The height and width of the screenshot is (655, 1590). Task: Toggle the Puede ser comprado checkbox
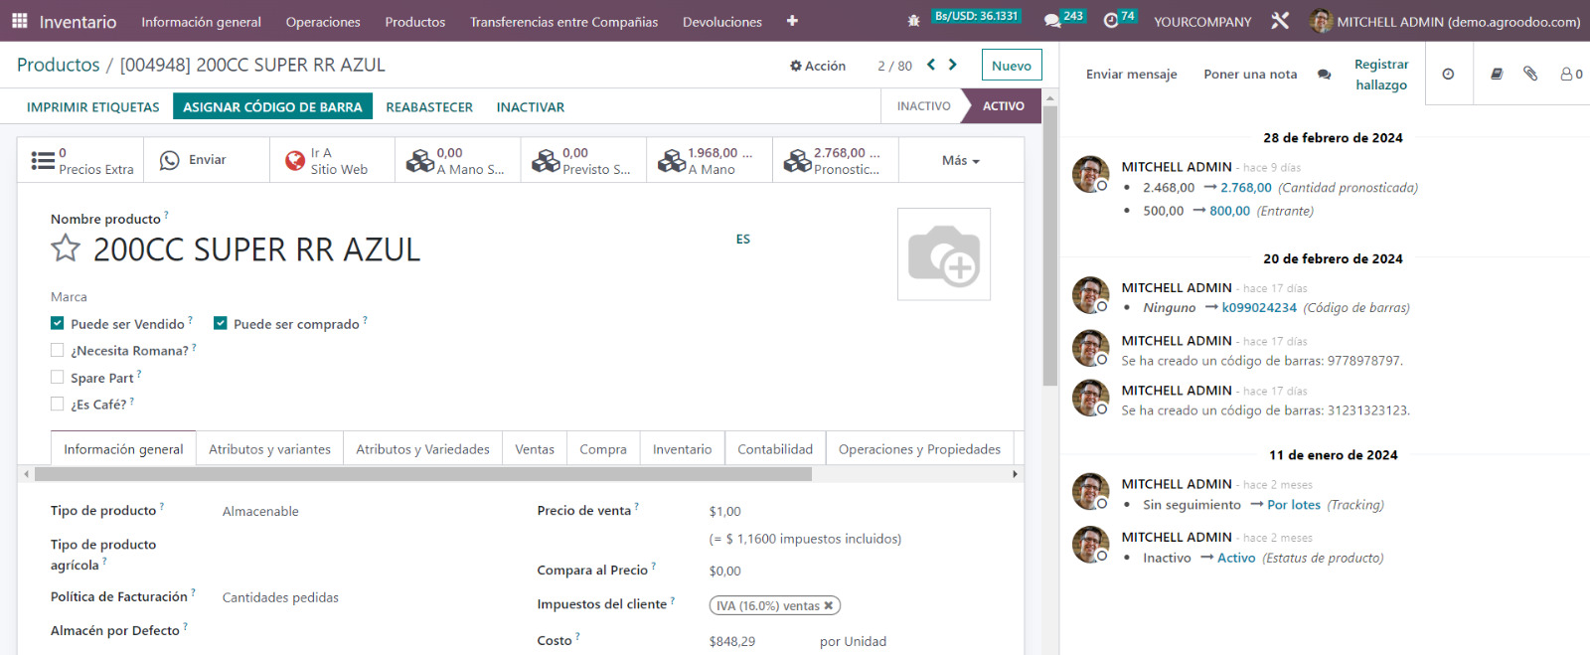pyautogui.click(x=221, y=324)
